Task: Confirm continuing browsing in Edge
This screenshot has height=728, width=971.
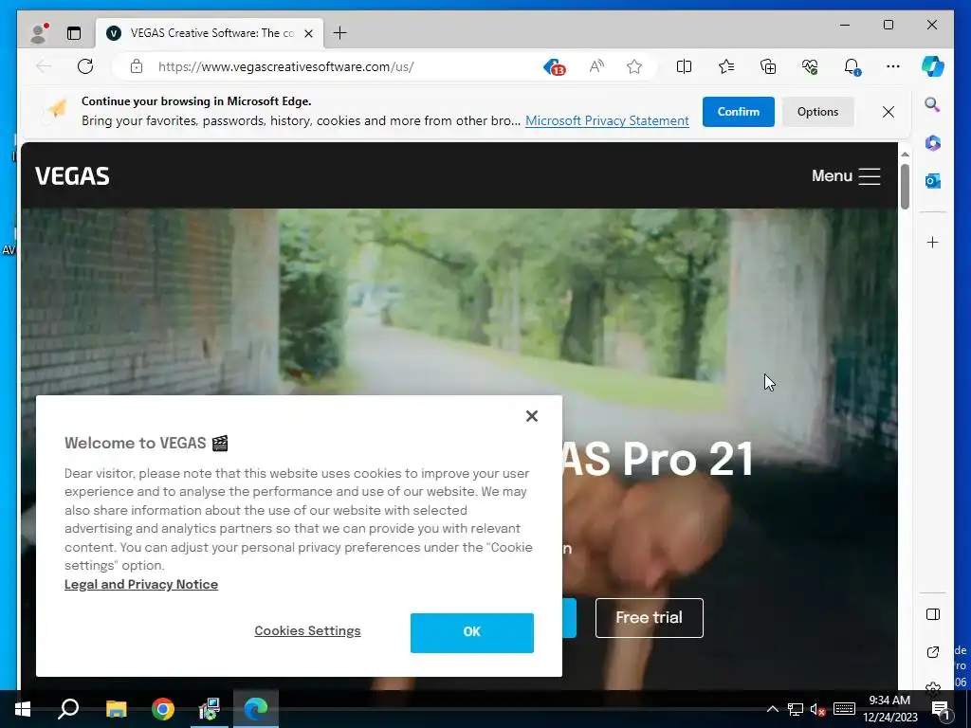Action: click(738, 112)
